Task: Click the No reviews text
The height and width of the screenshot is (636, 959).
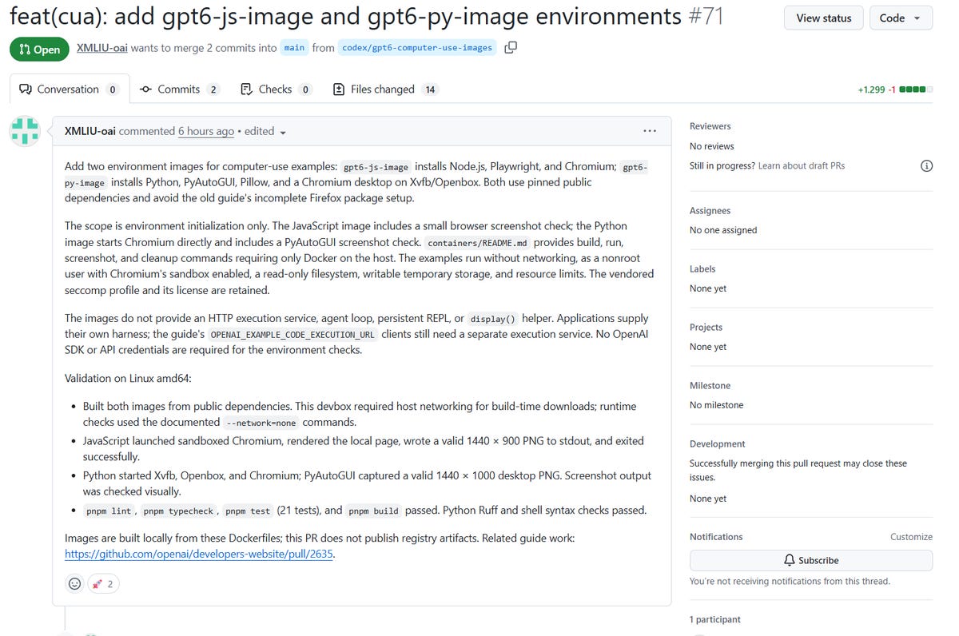Action: [x=711, y=146]
